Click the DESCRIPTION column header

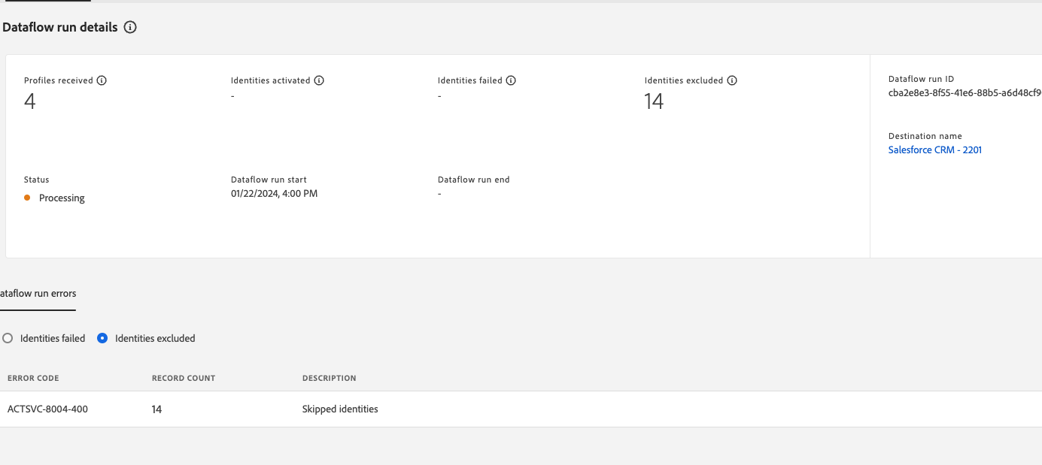(x=329, y=378)
